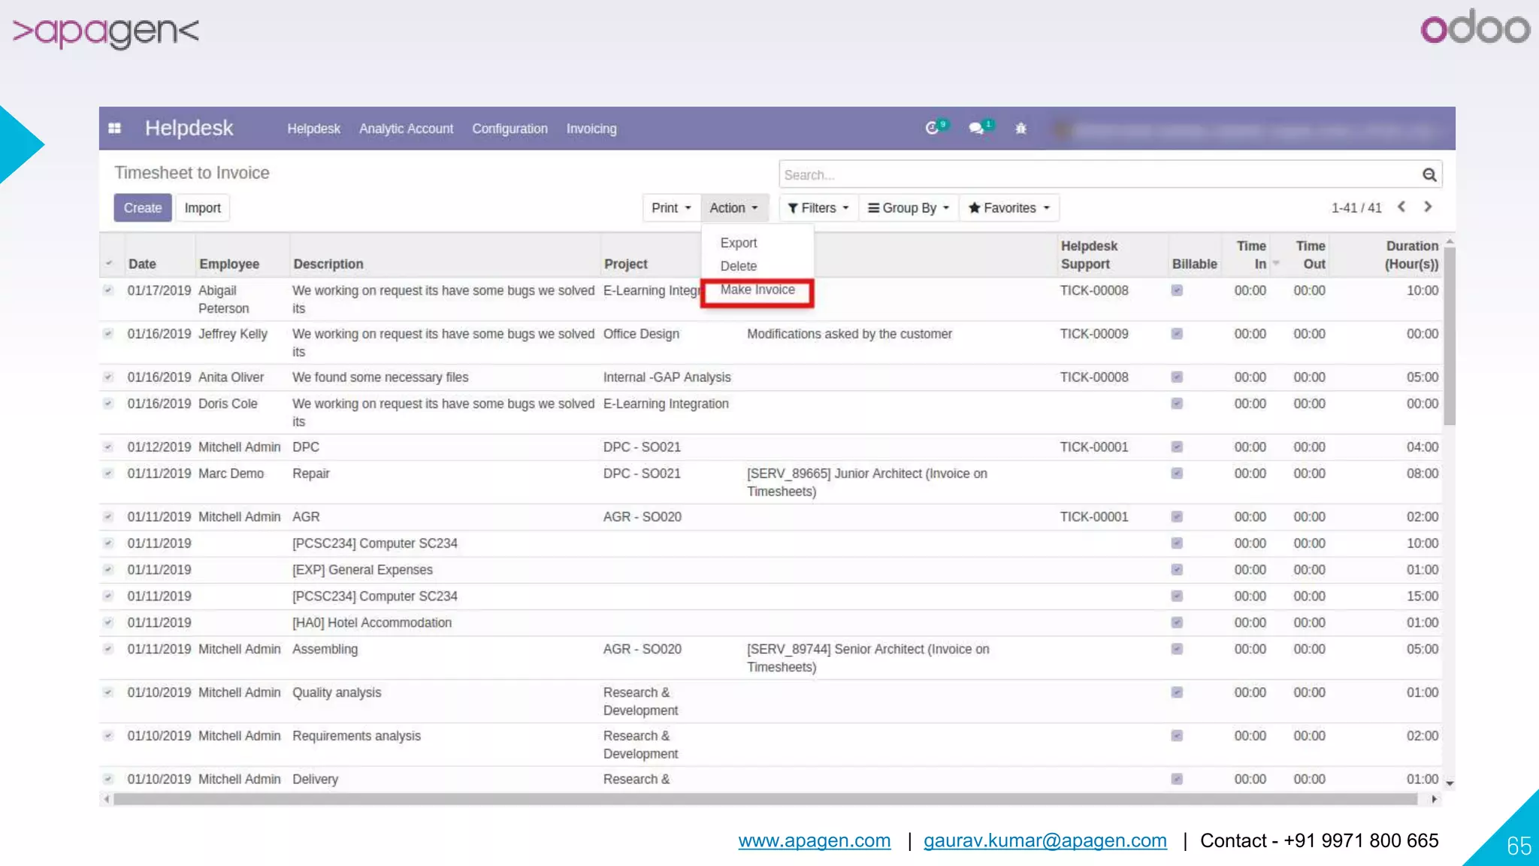Open the www.apagen.com link

pos(814,840)
